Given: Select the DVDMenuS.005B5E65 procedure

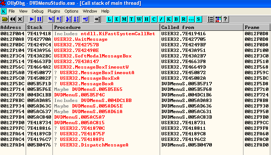Looking at the screenshot, I should [x=97, y=89].
